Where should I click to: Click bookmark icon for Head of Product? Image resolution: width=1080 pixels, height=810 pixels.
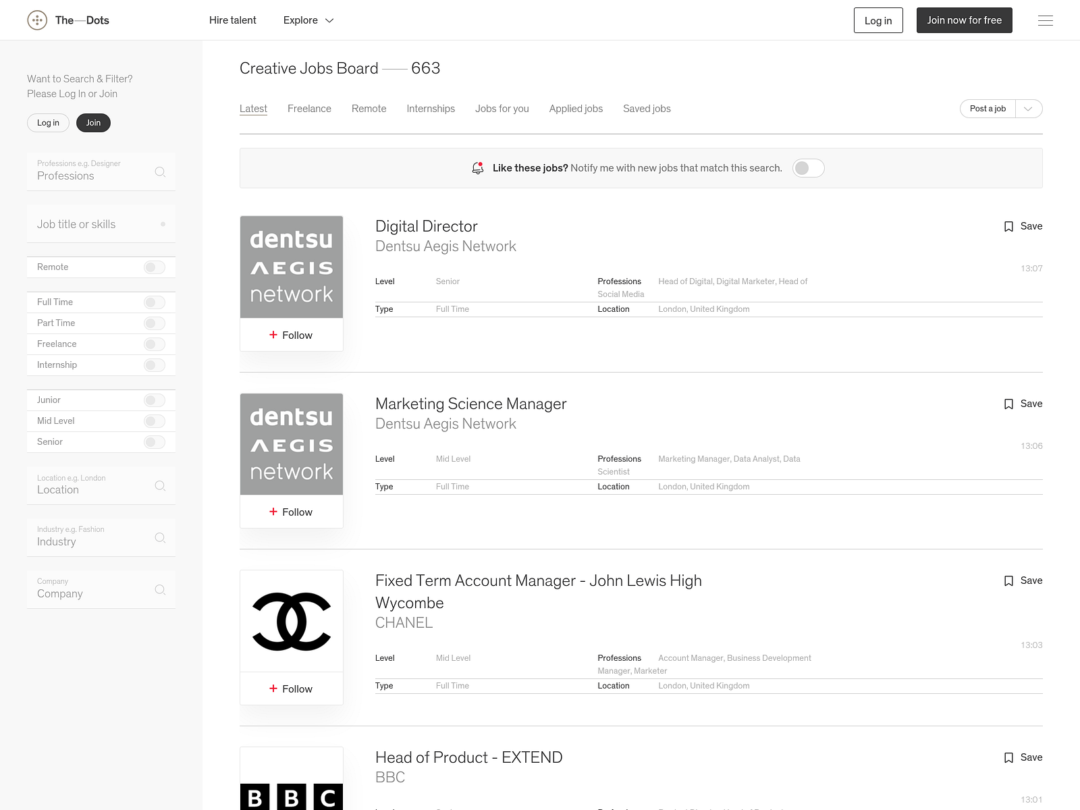coord(1008,757)
